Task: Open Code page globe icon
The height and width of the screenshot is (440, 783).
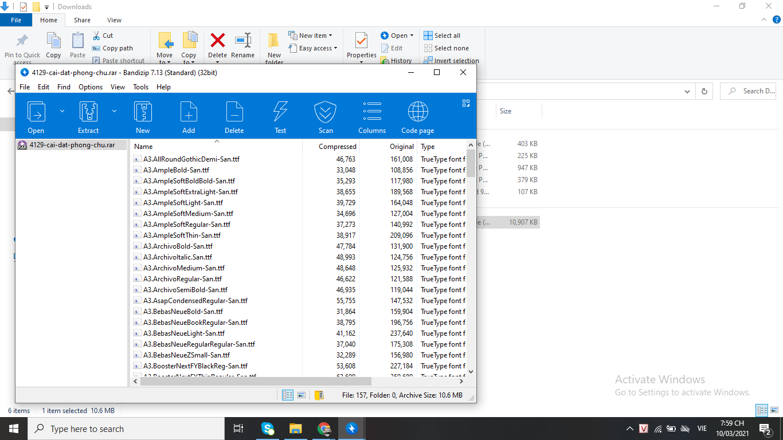Action: tap(418, 112)
